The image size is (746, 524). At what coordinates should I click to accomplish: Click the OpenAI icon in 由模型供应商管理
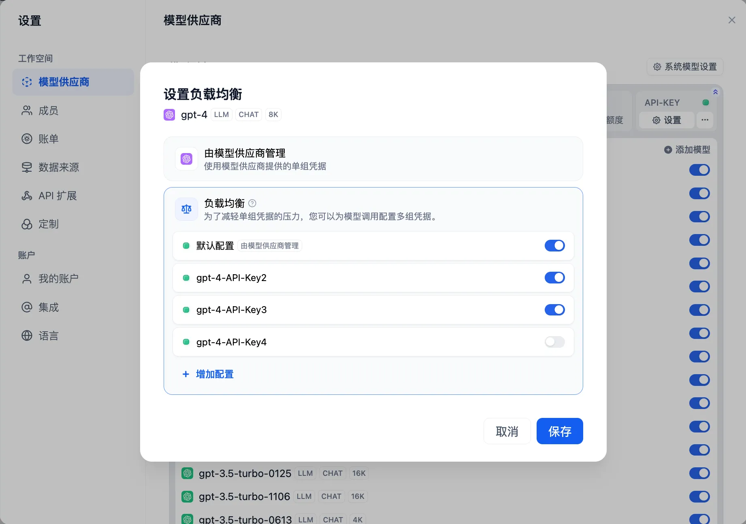point(186,159)
